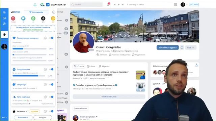Click the thumbnail of Эффективные помощники article
The image size is (216, 121).
click(x=140, y=75)
